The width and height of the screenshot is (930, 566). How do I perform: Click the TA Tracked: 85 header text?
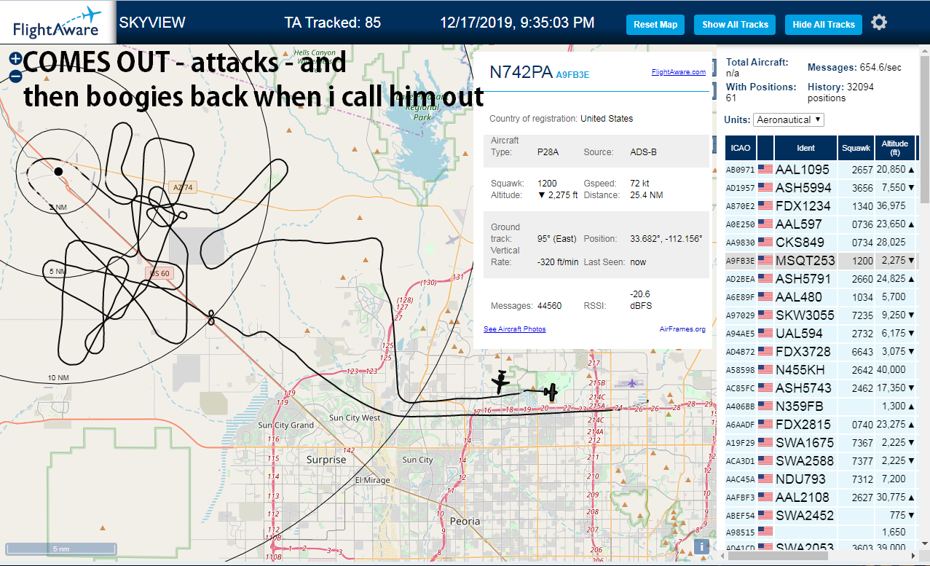tap(332, 23)
